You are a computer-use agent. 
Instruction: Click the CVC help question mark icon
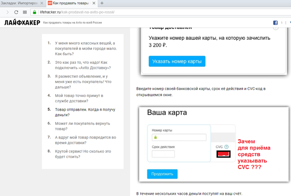coord(227,147)
